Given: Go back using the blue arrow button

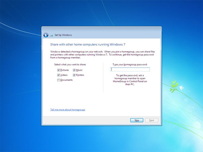Looking at the screenshot, I should click(x=46, y=35).
